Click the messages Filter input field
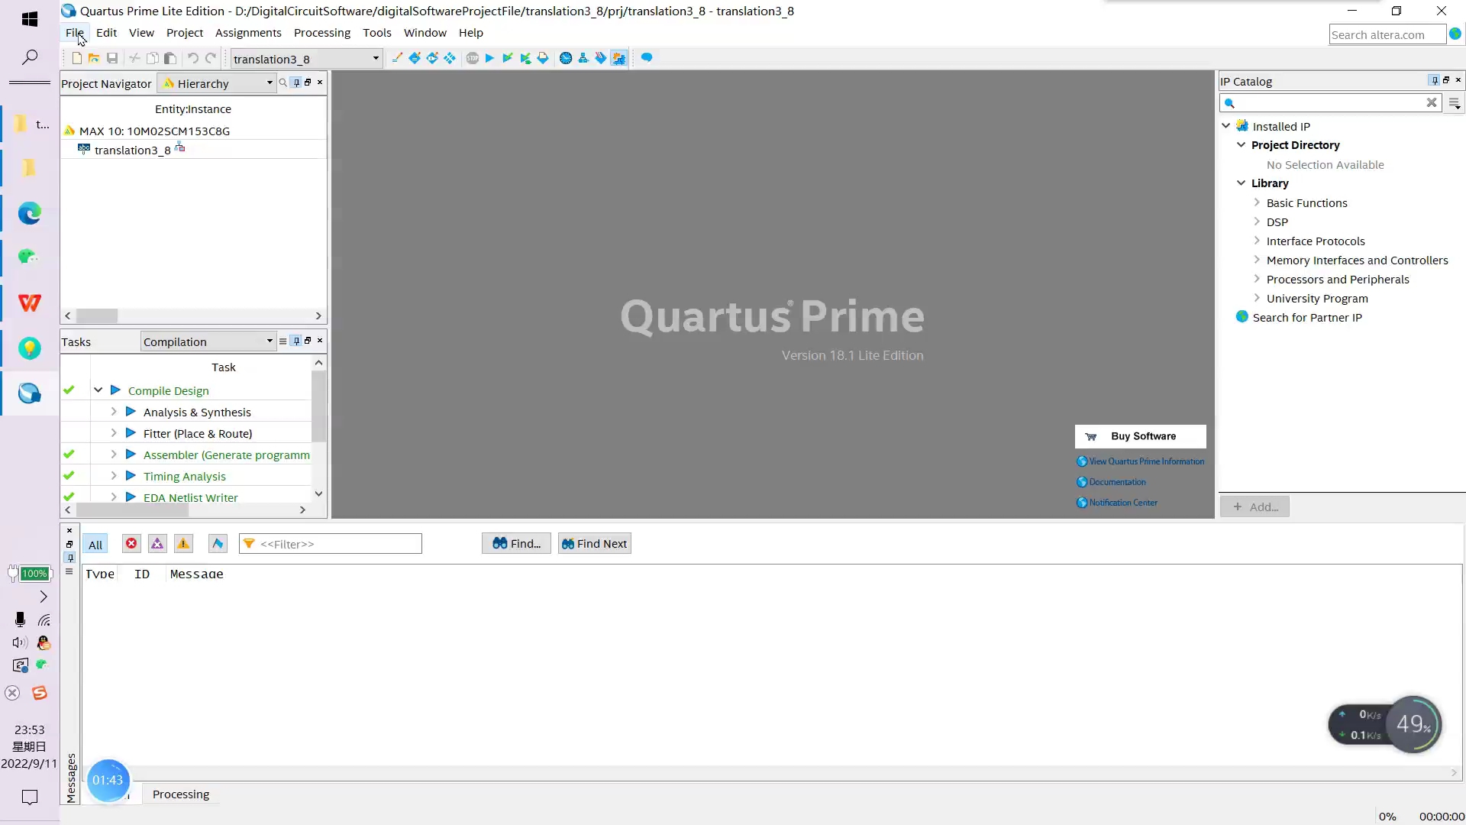Viewport: 1466px width, 825px height. point(331,544)
